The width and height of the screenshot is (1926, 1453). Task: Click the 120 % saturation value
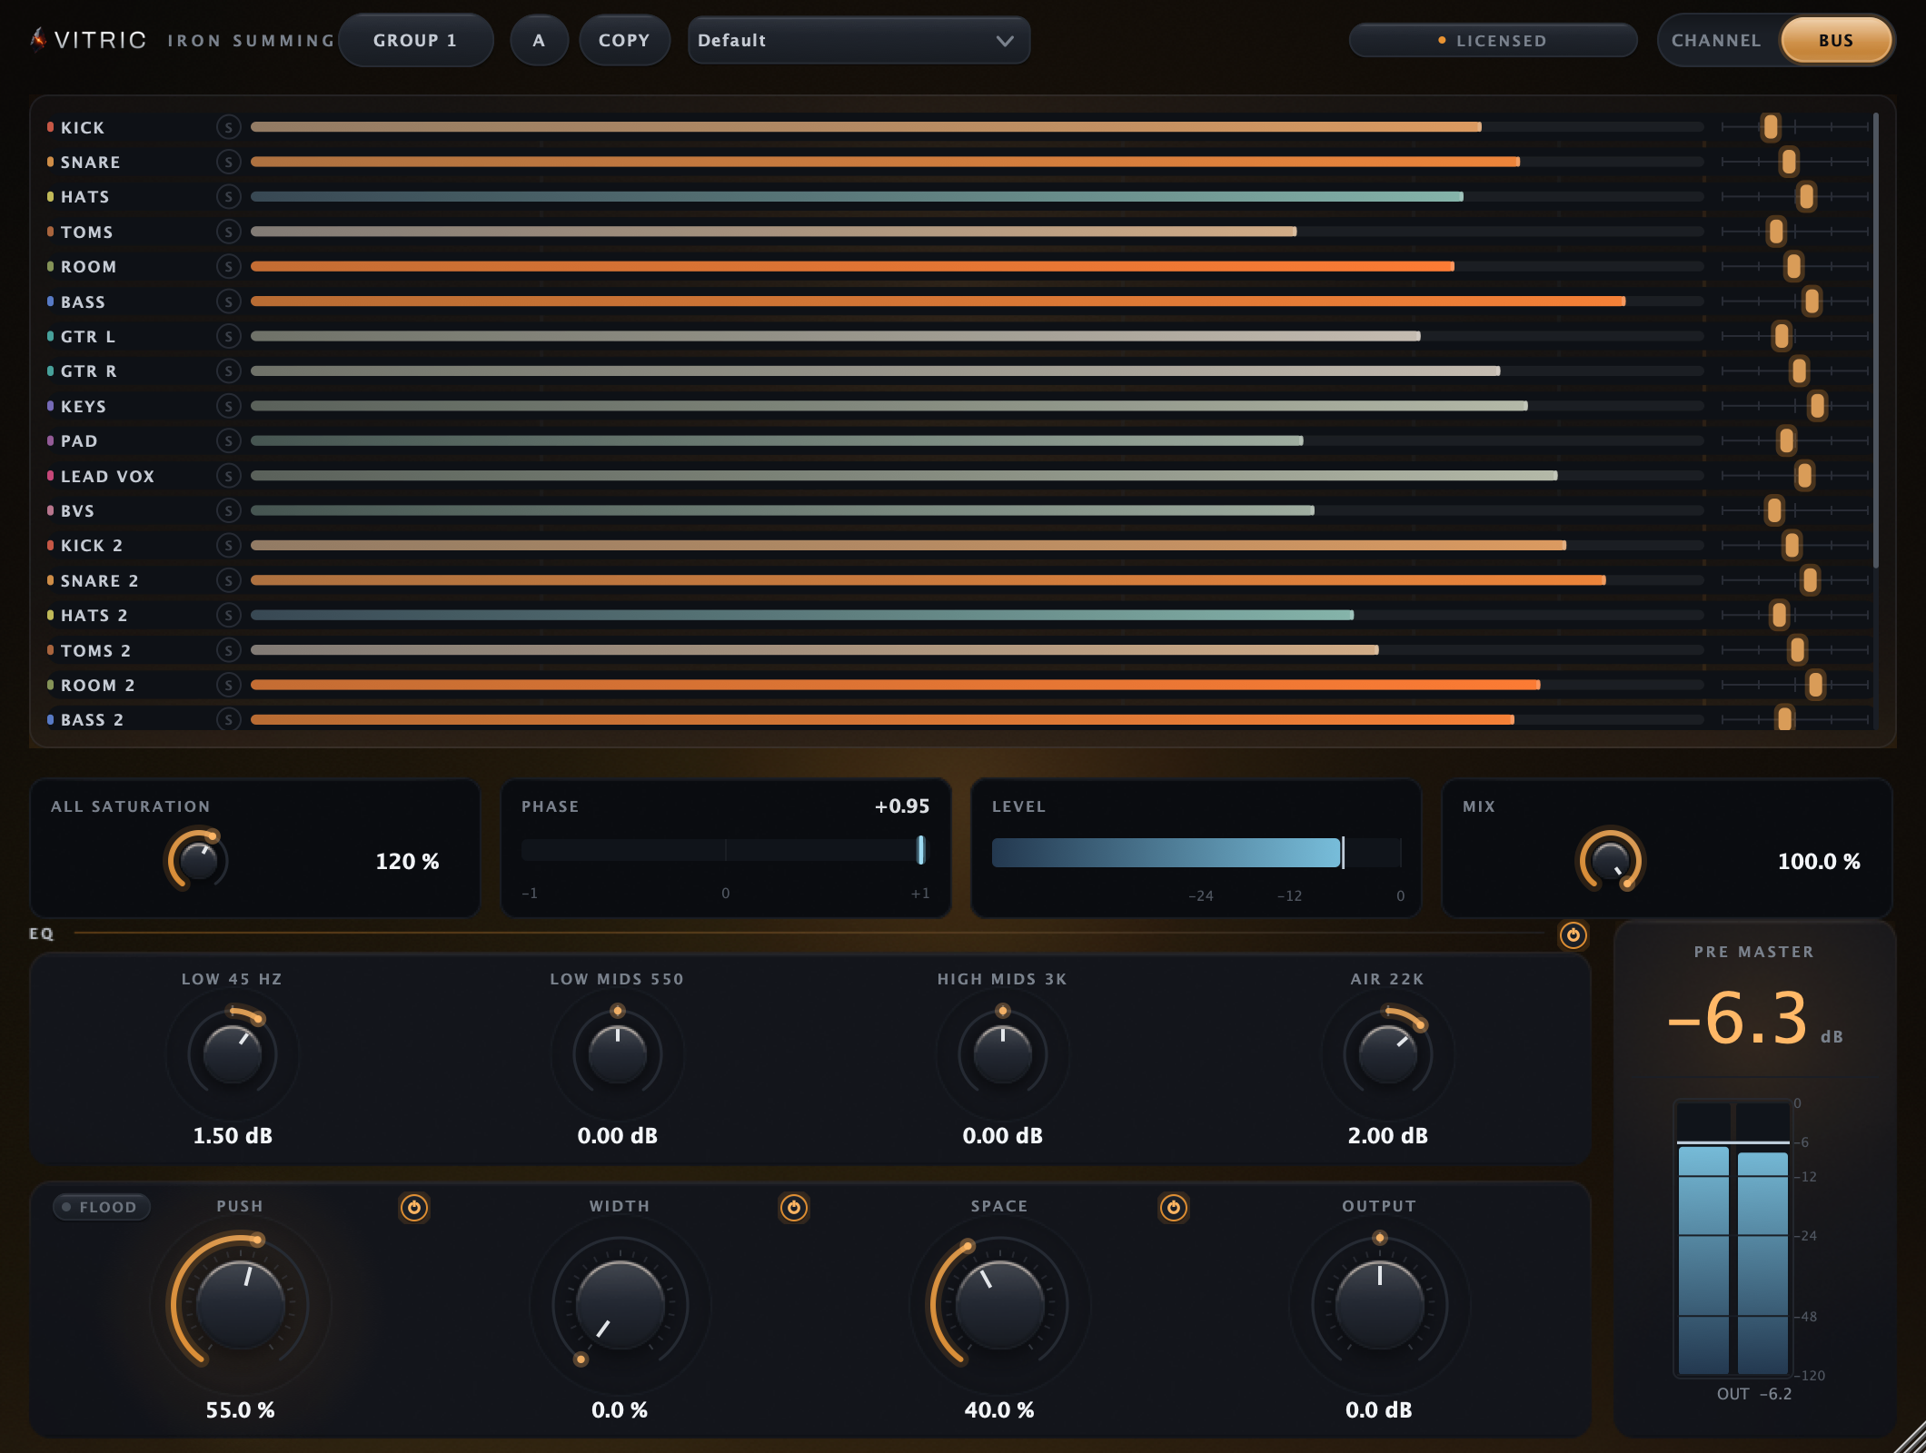407,862
